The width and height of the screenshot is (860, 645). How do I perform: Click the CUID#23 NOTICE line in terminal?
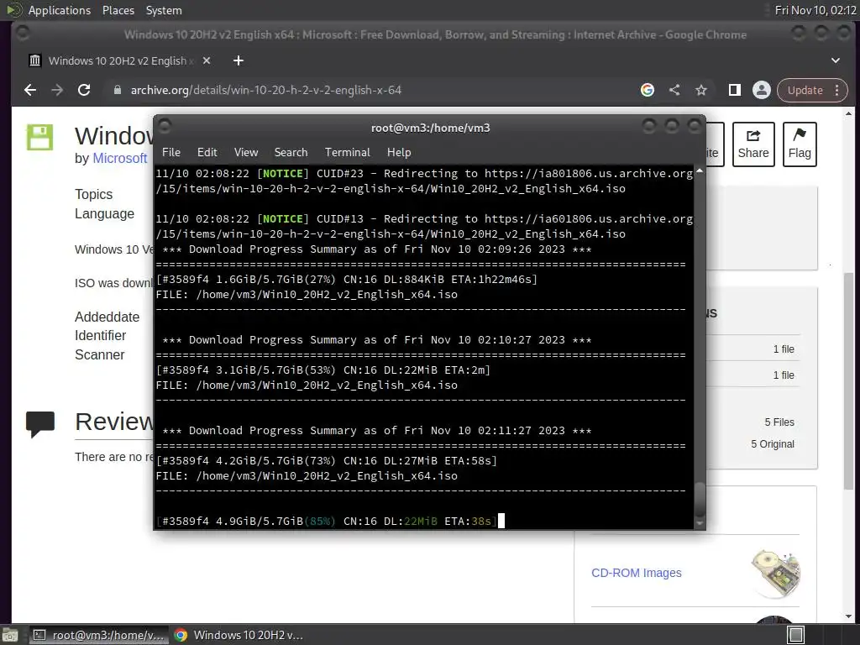coord(424,173)
